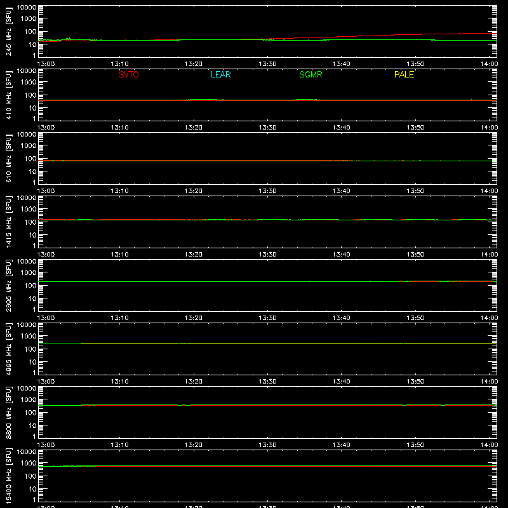Click the 13:30 tick label under 8800 MHz plot

pos(267,445)
